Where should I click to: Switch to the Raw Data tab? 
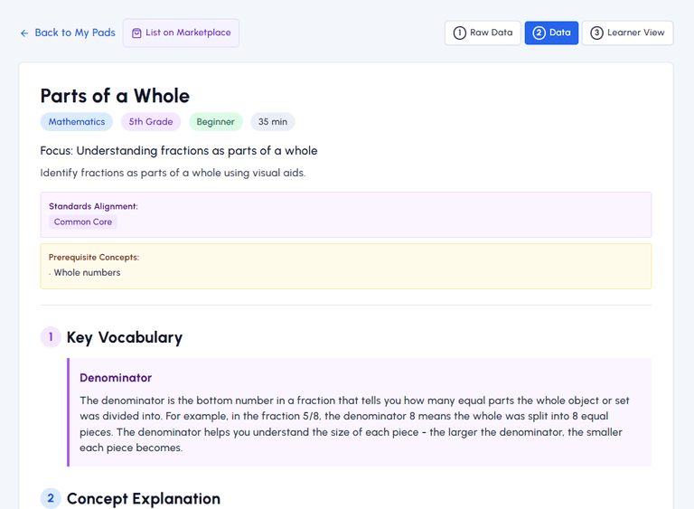(x=483, y=33)
